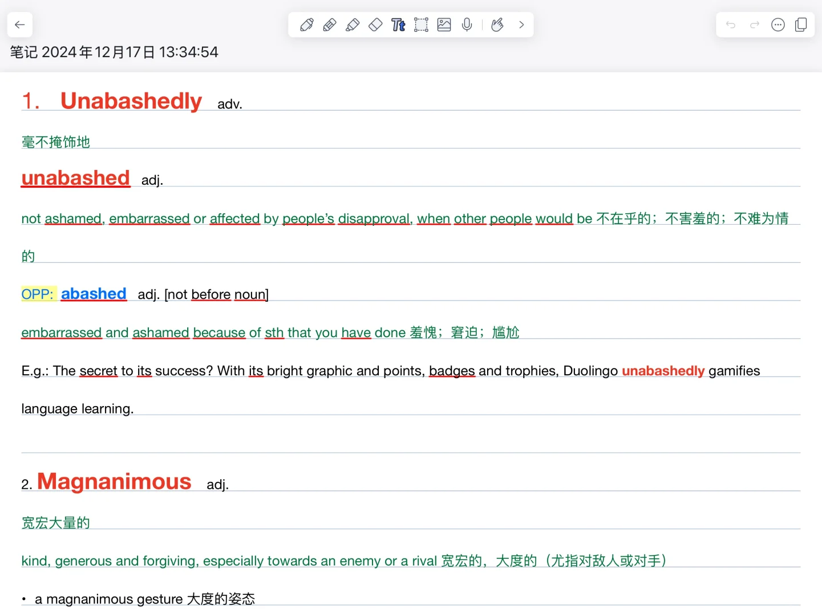Click 'adj.' after Magnanimous
Viewport: 822px width, 616px height.
point(217,485)
